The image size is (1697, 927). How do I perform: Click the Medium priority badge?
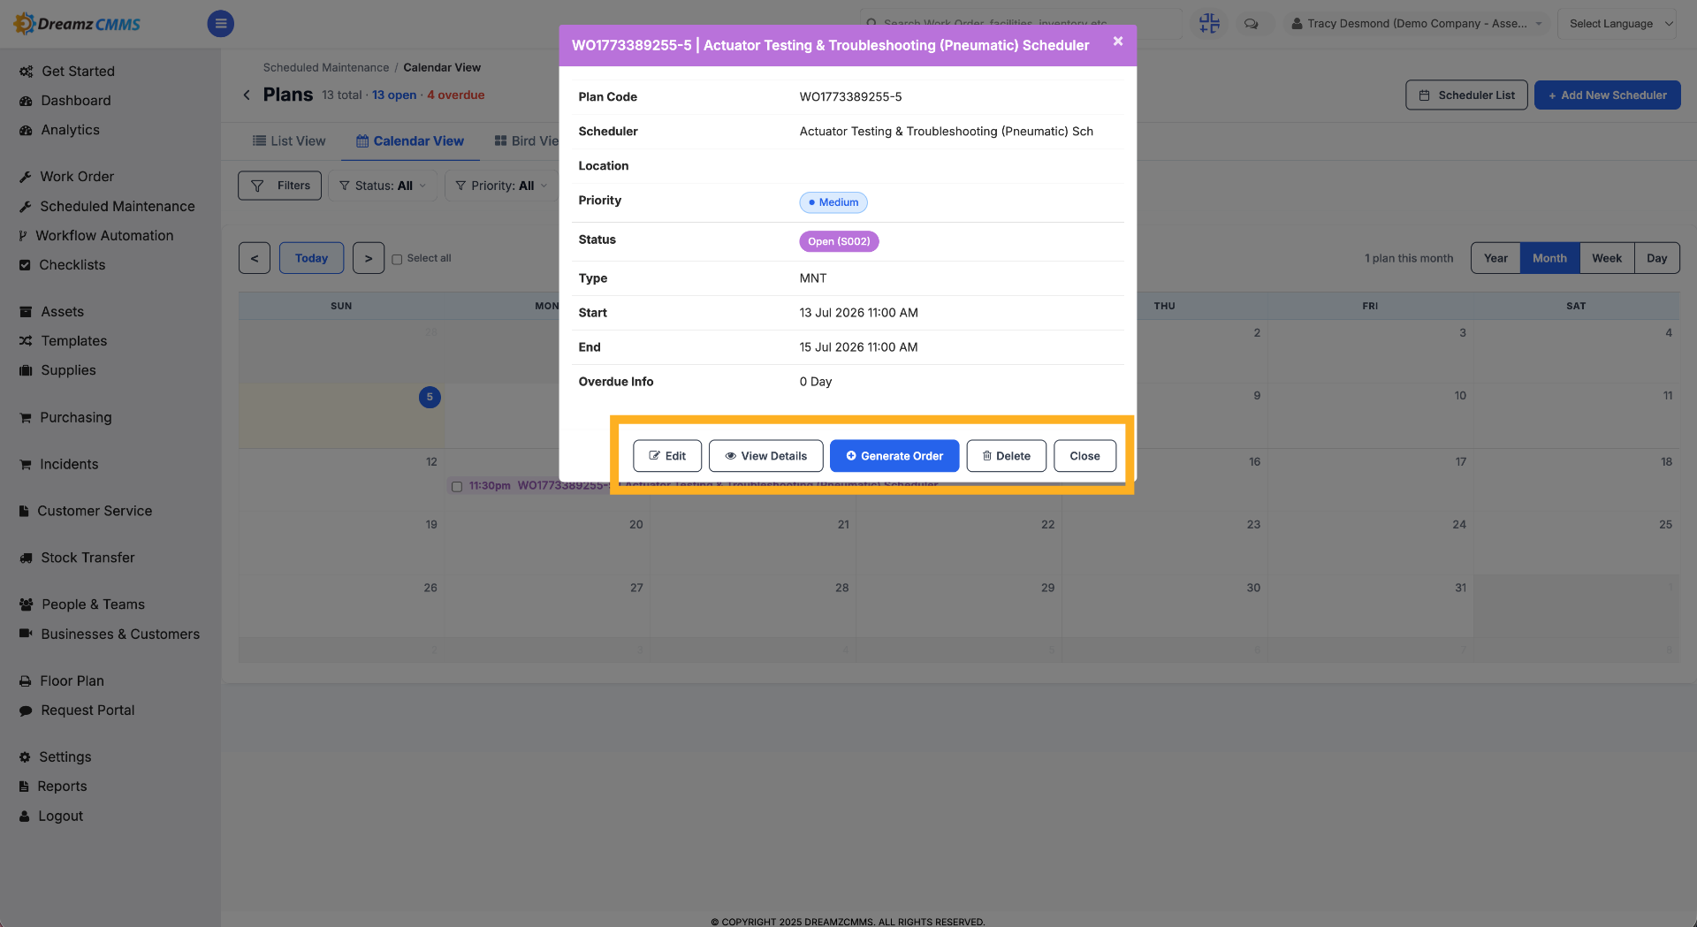(833, 202)
